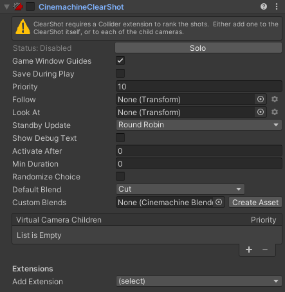The image size is (285, 292).
Task: Click the Solo button
Action: (198, 48)
